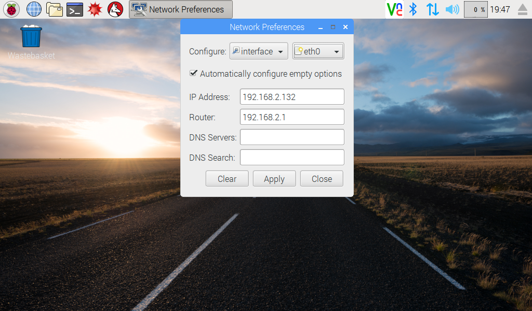The image size is (532, 311).
Task: Open the Wolfram wolf icon
Action: (115, 9)
